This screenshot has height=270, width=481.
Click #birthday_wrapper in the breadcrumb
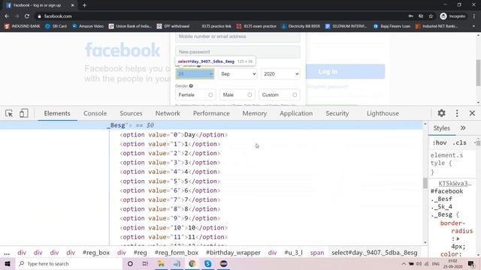(x=233, y=253)
